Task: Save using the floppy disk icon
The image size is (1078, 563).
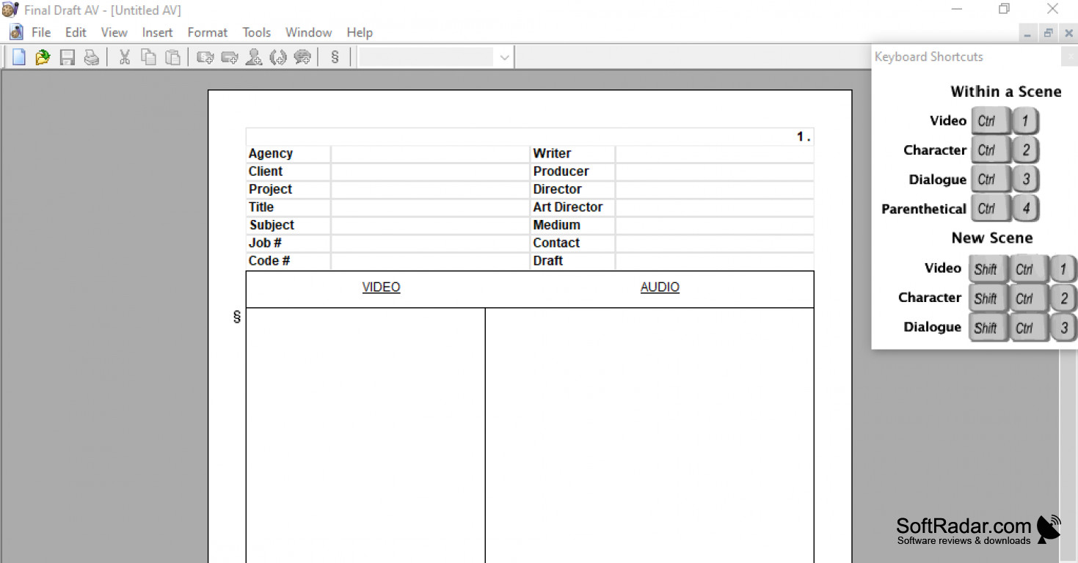Action: click(68, 57)
